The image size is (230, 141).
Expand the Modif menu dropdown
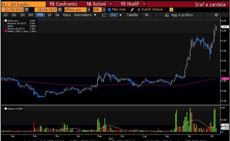(x=144, y=4)
